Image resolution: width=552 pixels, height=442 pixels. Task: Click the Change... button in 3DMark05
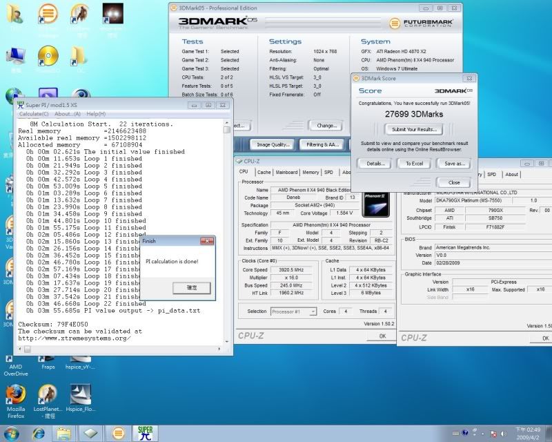point(326,126)
